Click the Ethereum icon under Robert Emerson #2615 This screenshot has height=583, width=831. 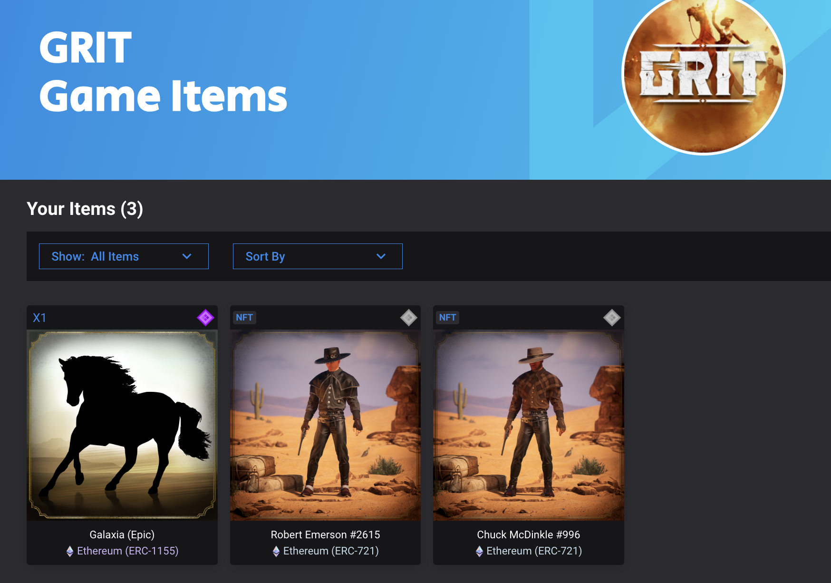[x=276, y=551]
